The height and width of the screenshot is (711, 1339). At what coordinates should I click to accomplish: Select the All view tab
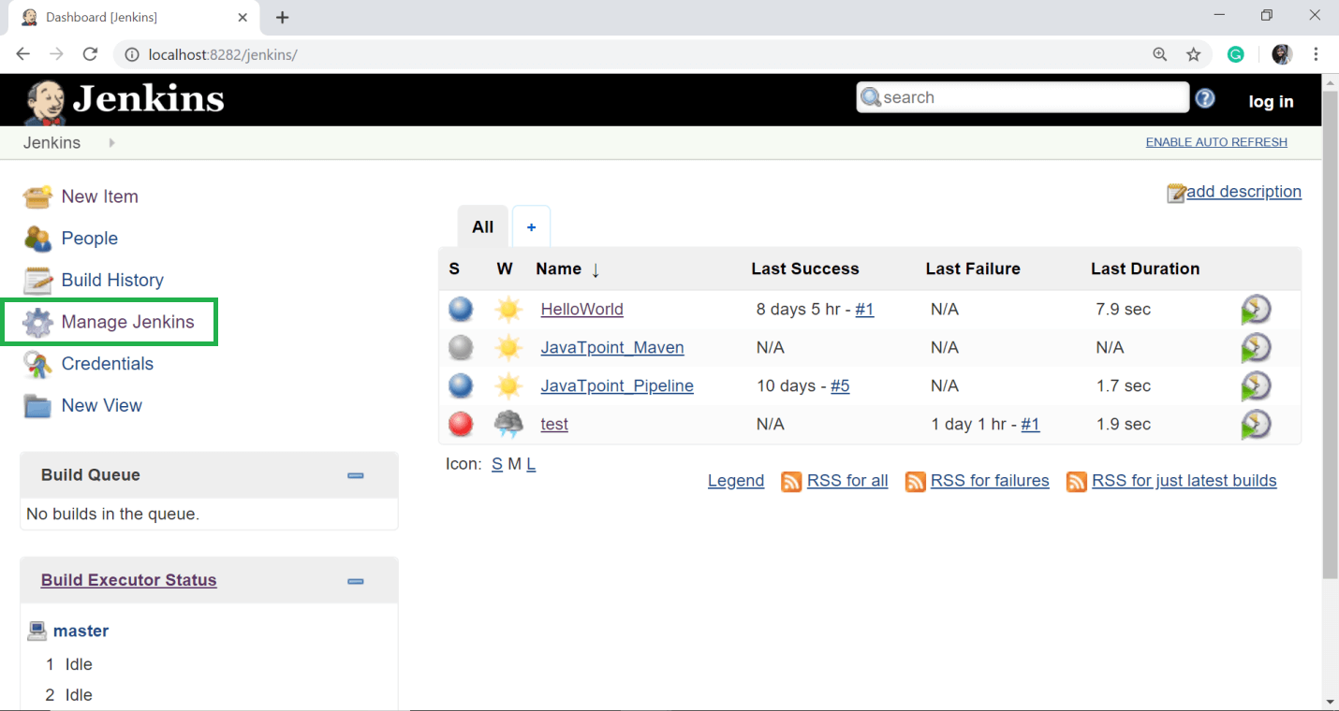(x=482, y=226)
